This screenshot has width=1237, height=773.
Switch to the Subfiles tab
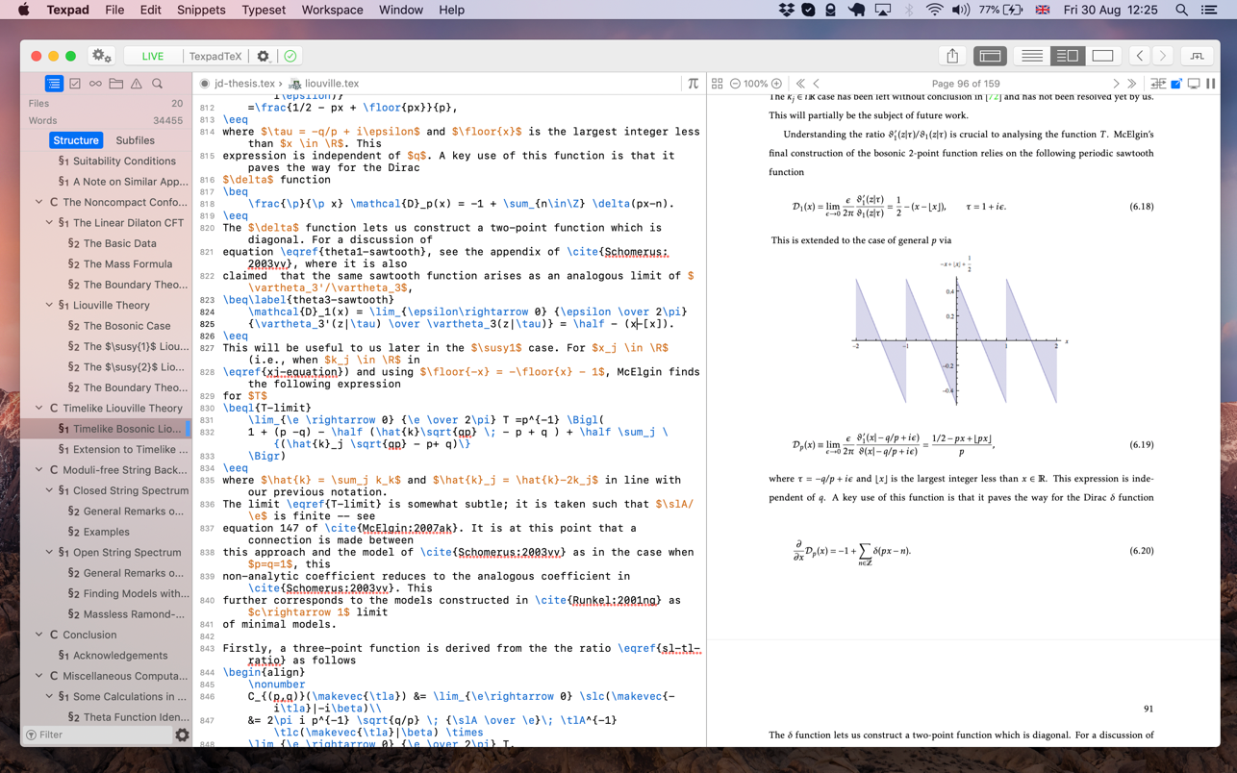pyautogui.click(x=135, y=140)
